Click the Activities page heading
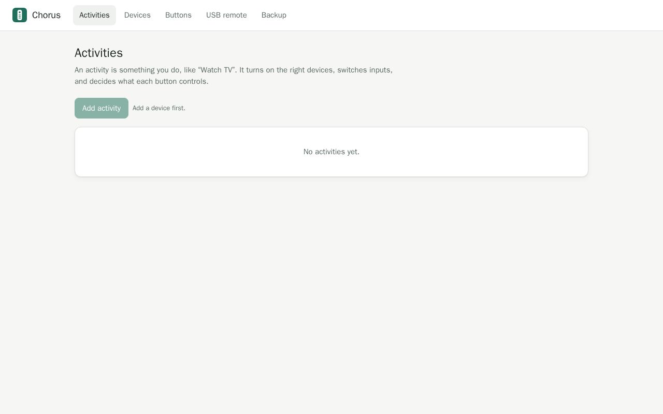663x414 pixels. (x=98, y=53)
